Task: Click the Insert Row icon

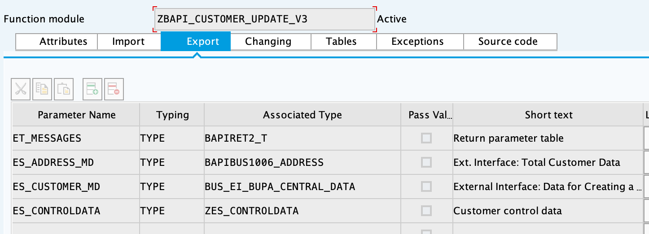Action: [92, 89]
